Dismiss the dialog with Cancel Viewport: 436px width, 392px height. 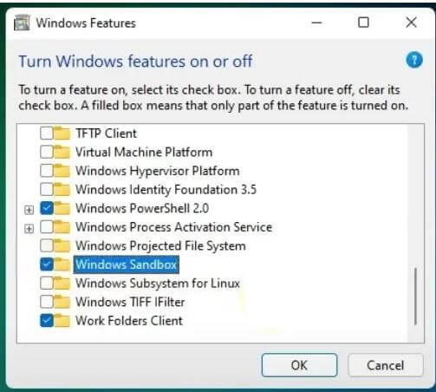click(386, 365)
